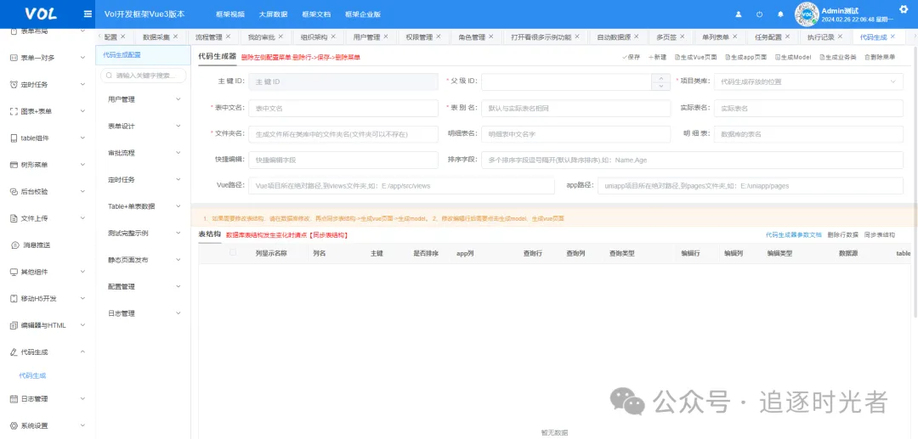Click the 保存 save icon button

tap(631, 57)
